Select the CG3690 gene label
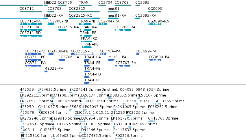Image resolution: width=246 pixels, height=140 pixels. [x=155, y=8]
